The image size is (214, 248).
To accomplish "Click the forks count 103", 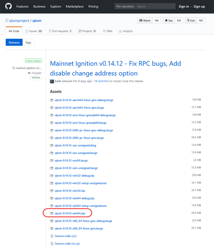I will pos(201,21).
